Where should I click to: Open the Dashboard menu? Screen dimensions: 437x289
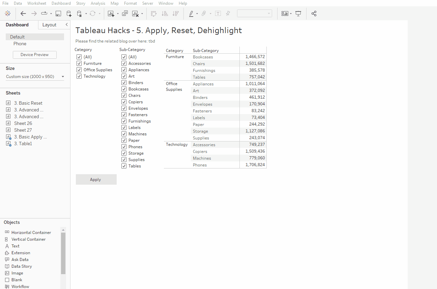[61, 3]
